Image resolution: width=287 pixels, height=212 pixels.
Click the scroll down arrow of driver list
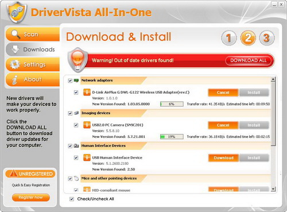[x=273, y=189]
